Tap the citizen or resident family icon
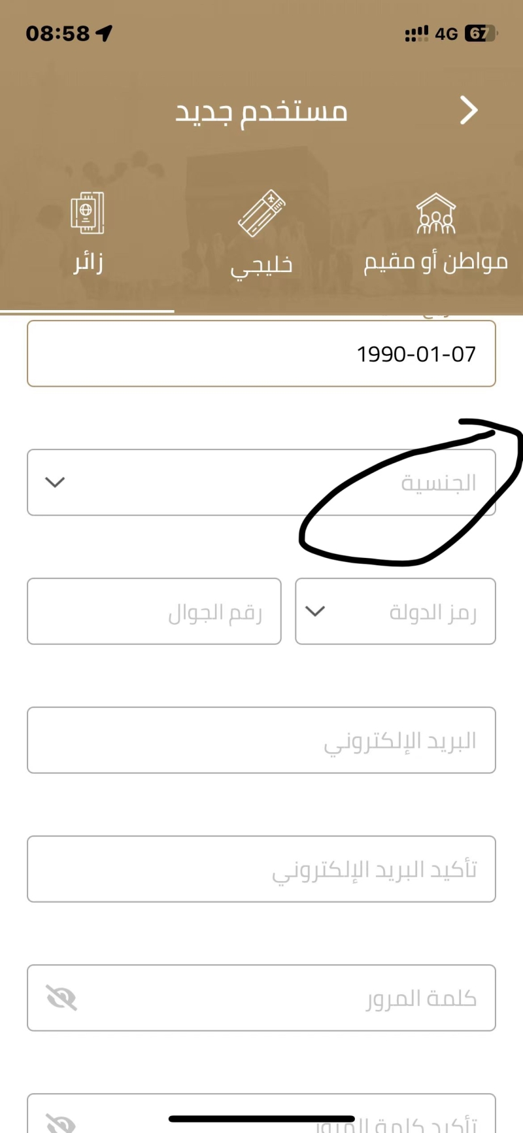This screenshot has height=1133, width=523. pos(436,213)
